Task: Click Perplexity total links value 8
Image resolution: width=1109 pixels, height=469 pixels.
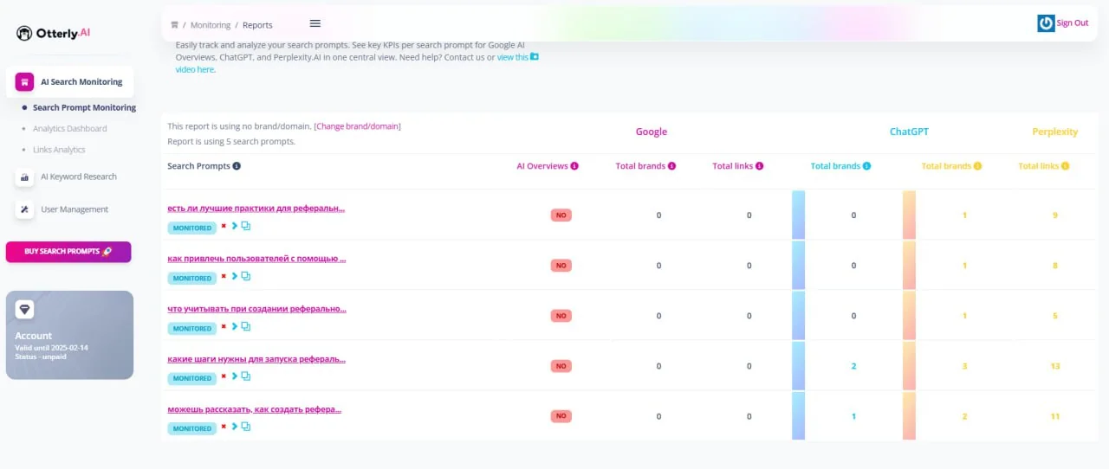Action: 1055,266
